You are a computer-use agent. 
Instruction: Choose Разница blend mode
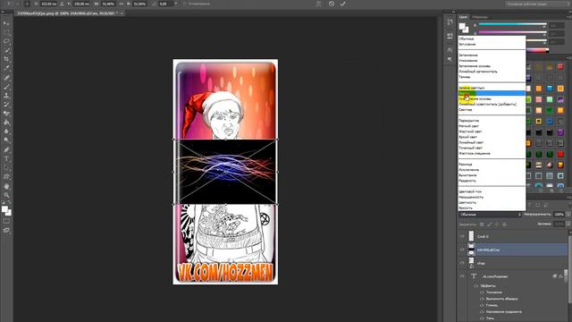[465, 165]
